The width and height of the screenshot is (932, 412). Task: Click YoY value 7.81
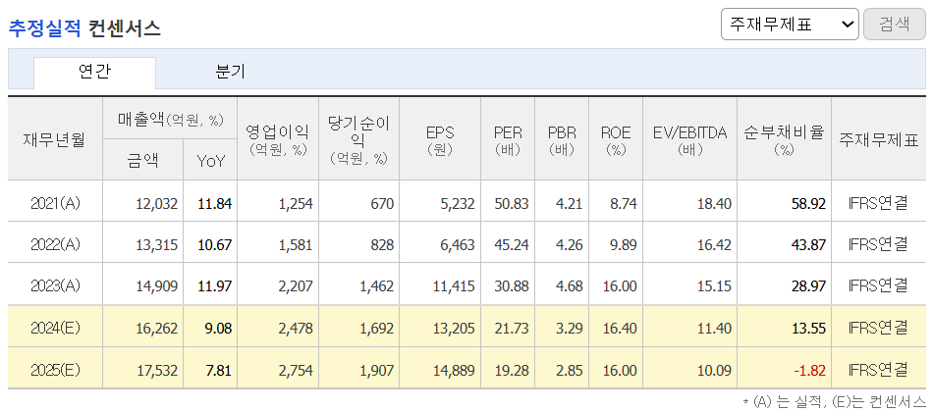point(218,370)
